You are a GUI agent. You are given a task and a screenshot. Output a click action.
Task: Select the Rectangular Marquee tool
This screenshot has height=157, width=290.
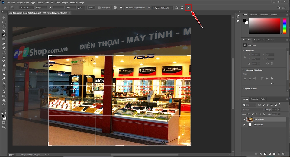click(x=4, y=22)
